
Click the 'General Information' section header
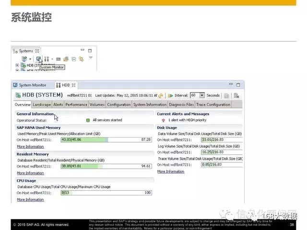(35, 114)
